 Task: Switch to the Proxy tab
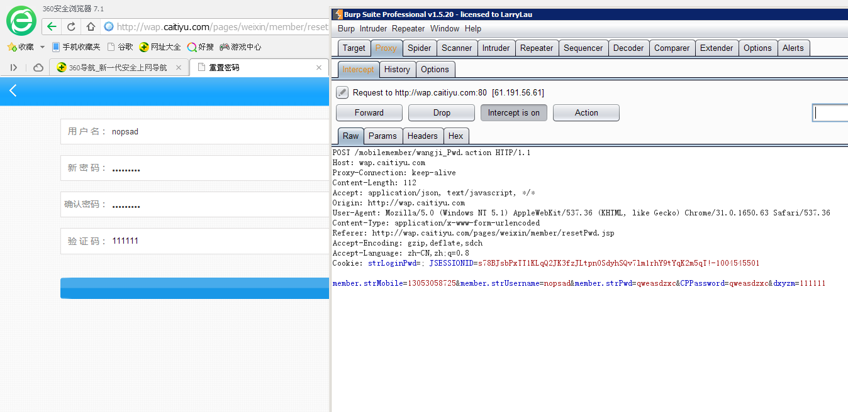[386, 48]
